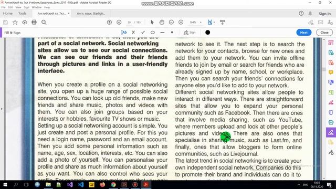Open the More Tools wrench in right pane
This screenshot has height=189, width=336.
click(x=331, y=152)
